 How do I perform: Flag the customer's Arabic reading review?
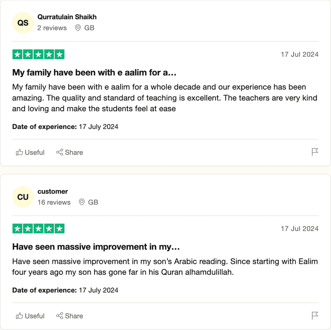tap(315, 316)
